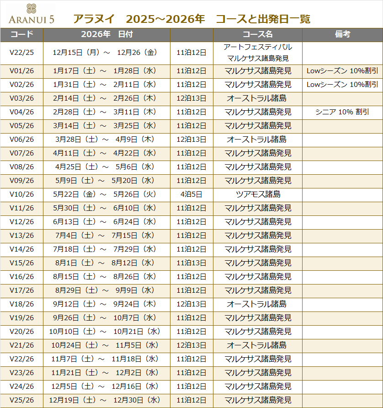Select the 11泊13日 duration in V15/26 row
This screenshot has height=408, width=383.
[191, 263]
